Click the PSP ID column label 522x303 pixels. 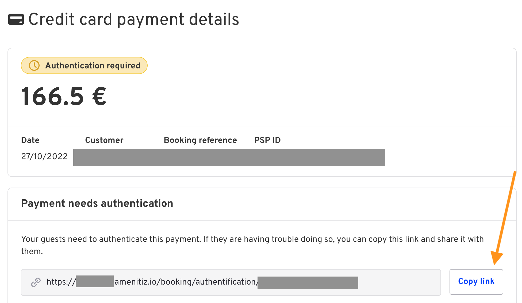(267, 140)
